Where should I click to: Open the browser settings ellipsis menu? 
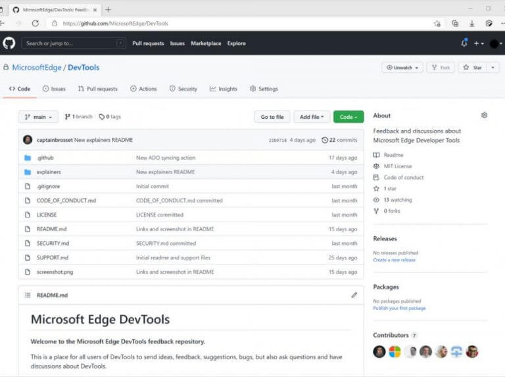click(502, 24)
